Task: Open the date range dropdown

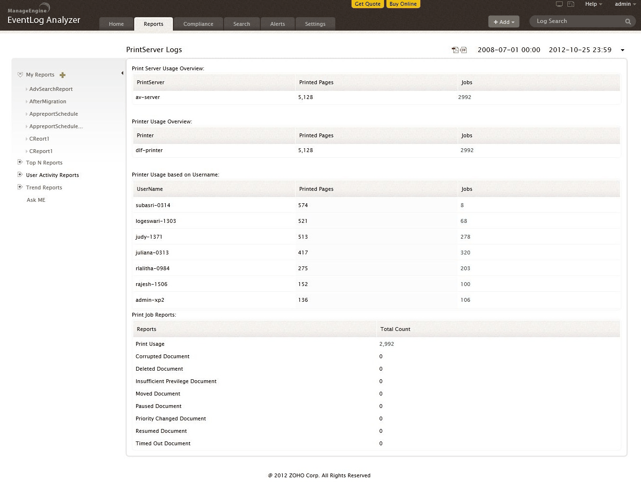Action: click(x=623, y=50)
